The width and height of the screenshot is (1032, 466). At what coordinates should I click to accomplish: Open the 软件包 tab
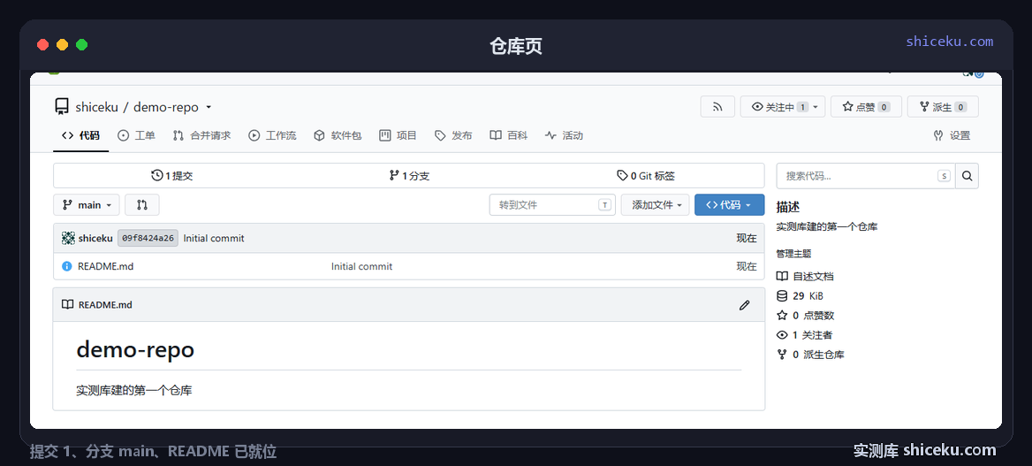click(338, 136)
